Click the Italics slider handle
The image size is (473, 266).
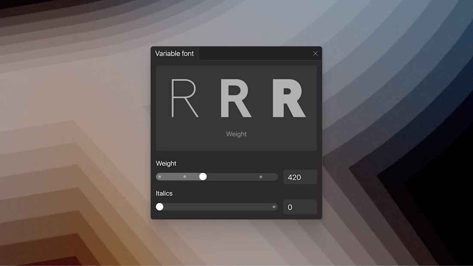tap(160, 207)
